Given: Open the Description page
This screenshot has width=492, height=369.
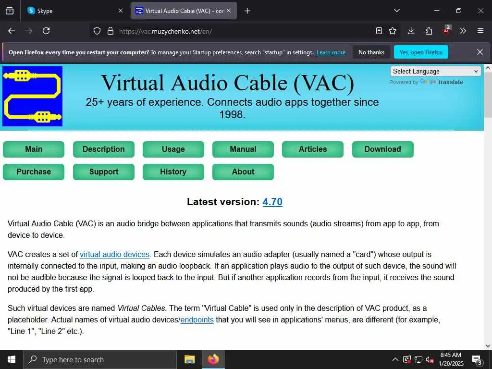Looking at the screenshot, I should tap(104, 149).
